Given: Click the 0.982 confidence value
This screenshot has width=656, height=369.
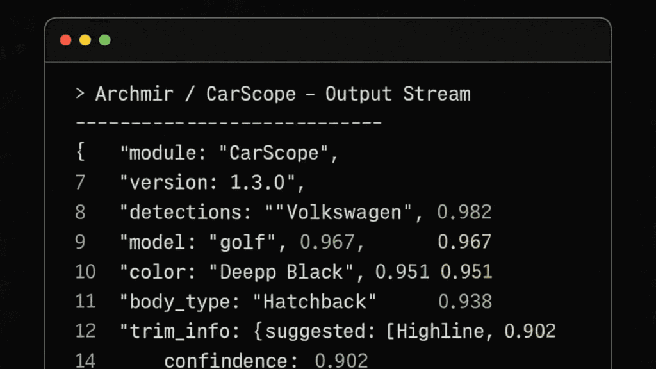Looking at the screenshot, I should pos(464,213).
